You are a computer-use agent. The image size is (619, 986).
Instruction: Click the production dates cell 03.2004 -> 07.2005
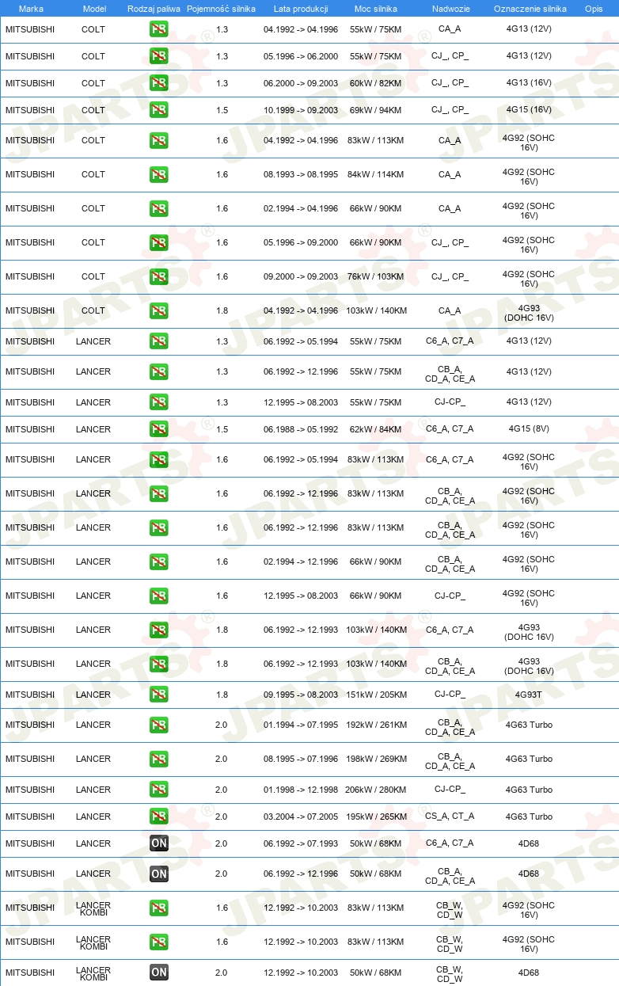point(301,817)
